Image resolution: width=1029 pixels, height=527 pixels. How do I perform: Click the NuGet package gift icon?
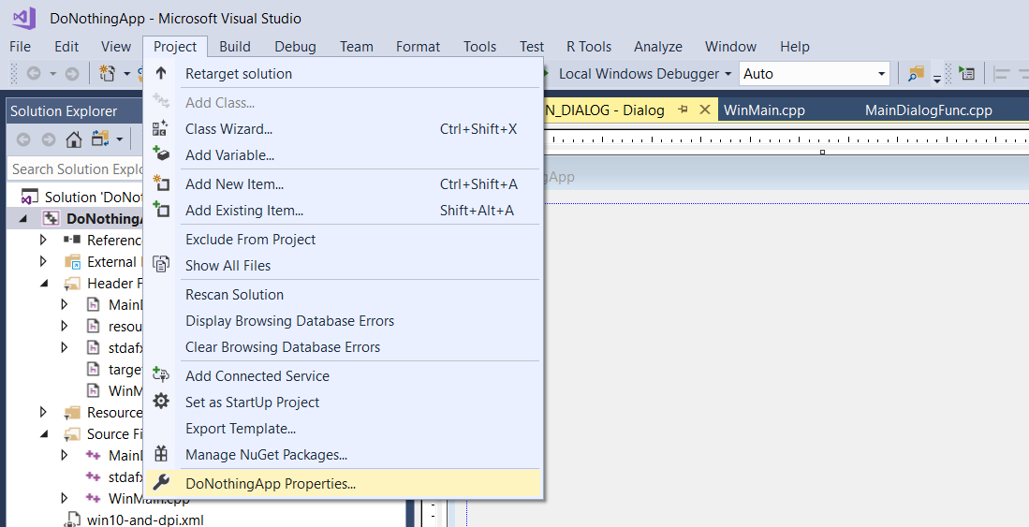161,453
